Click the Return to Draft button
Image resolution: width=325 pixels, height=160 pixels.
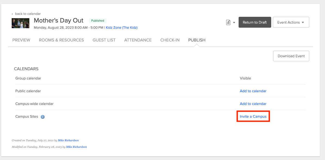pos(255,23)
